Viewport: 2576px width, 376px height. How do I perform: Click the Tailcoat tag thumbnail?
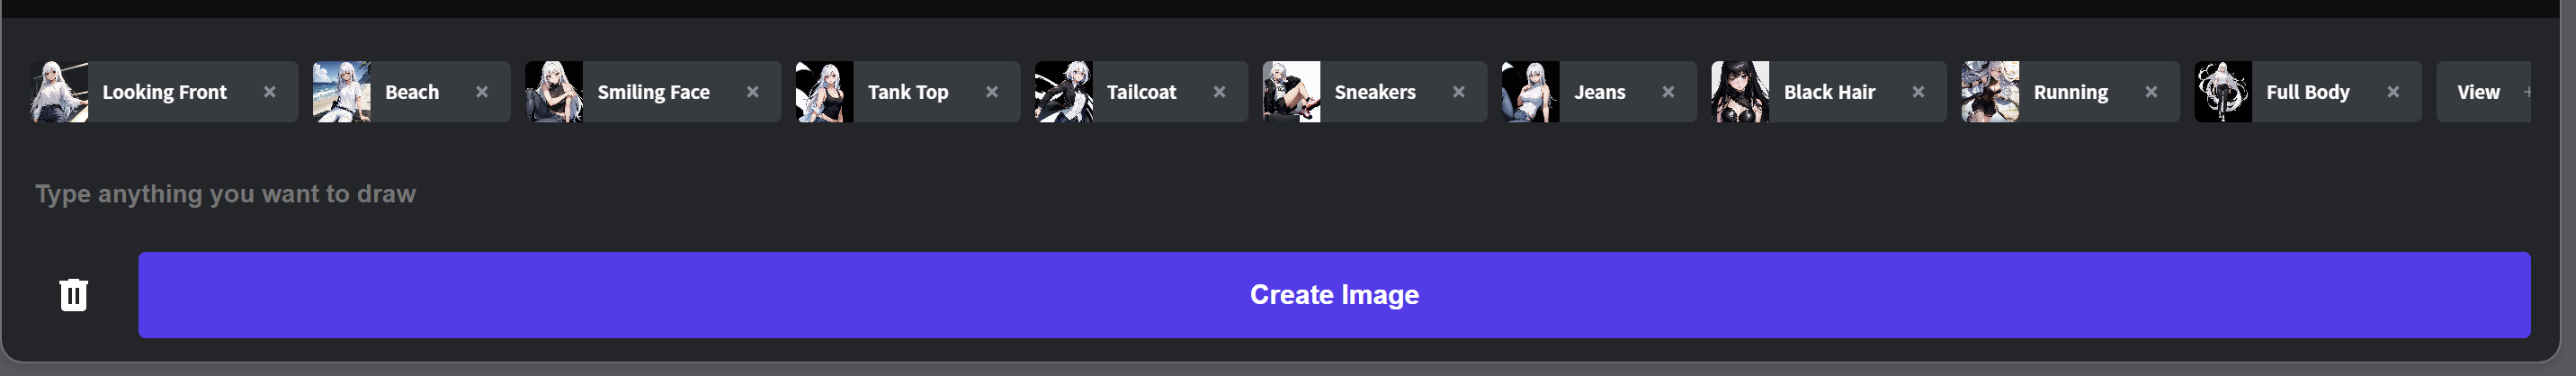[x=1064, y=92]
